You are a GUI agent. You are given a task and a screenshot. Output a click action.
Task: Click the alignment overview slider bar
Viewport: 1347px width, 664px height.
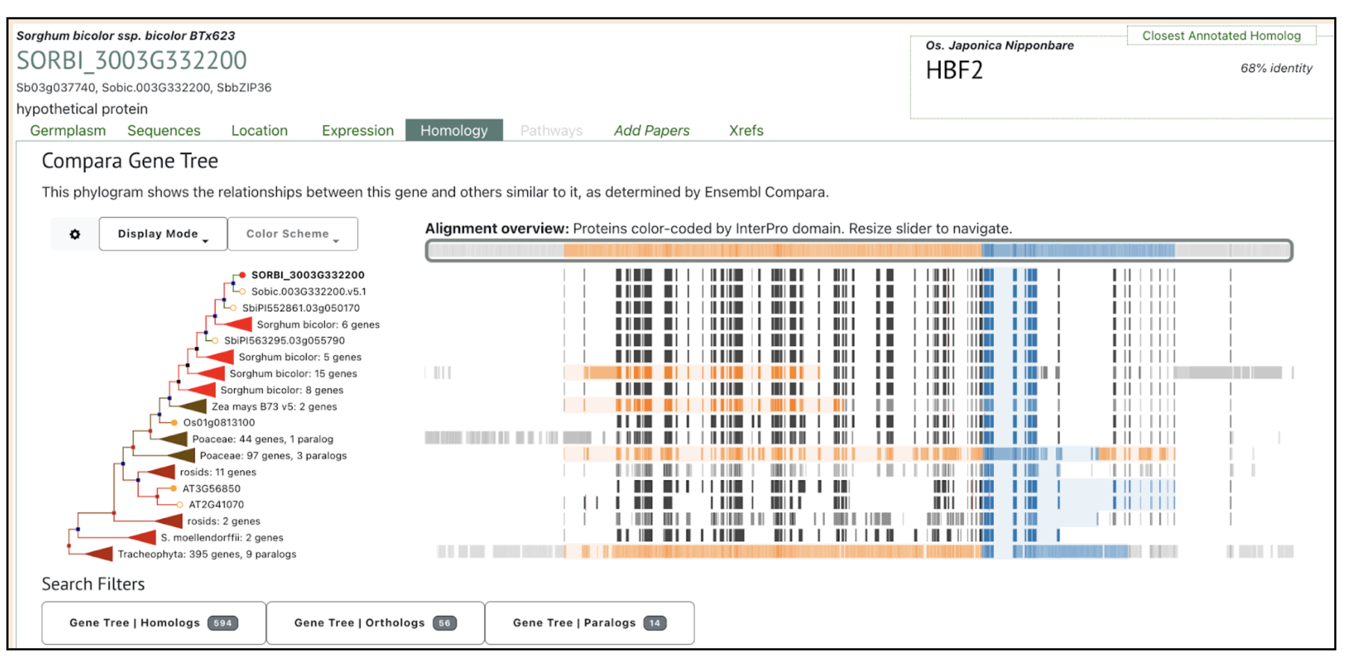click(x=858, y=250)
